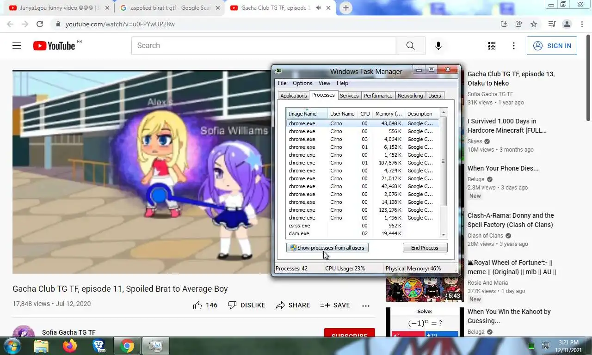Open the View menu in Task Manager

click(324, 83)
